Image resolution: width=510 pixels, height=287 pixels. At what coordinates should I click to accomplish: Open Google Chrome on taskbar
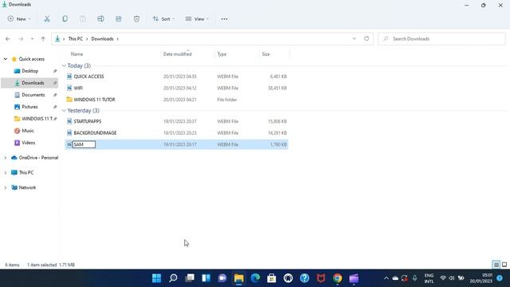337,278
